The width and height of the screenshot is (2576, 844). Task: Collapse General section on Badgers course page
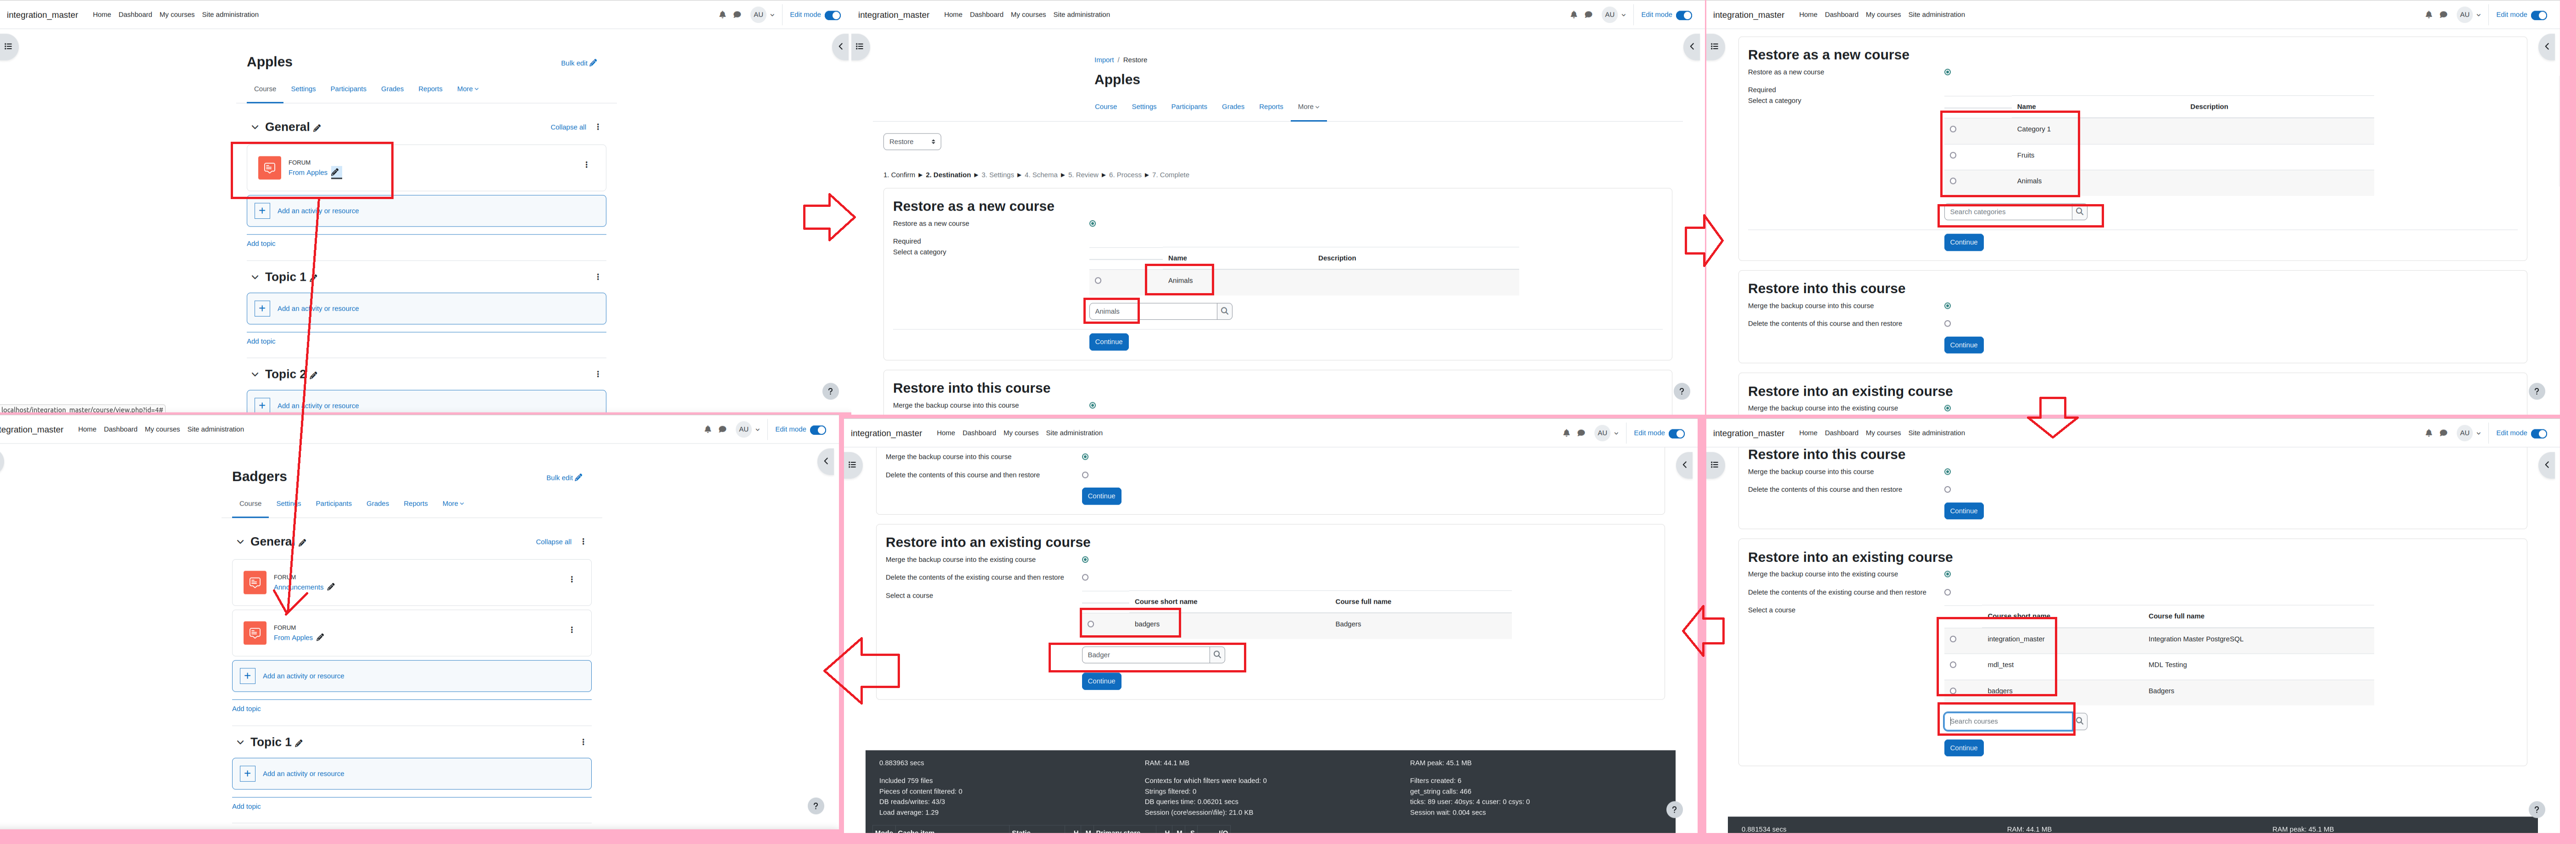[240, 542]
